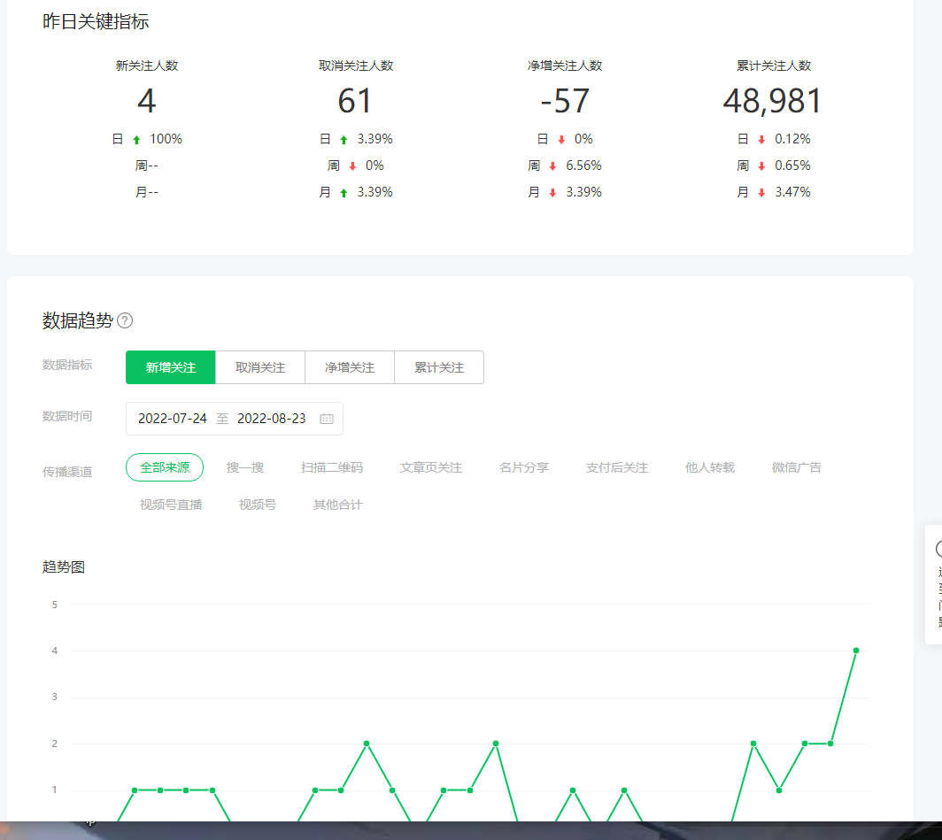Click the end date 2022-08-23

[x=272, y=419]
